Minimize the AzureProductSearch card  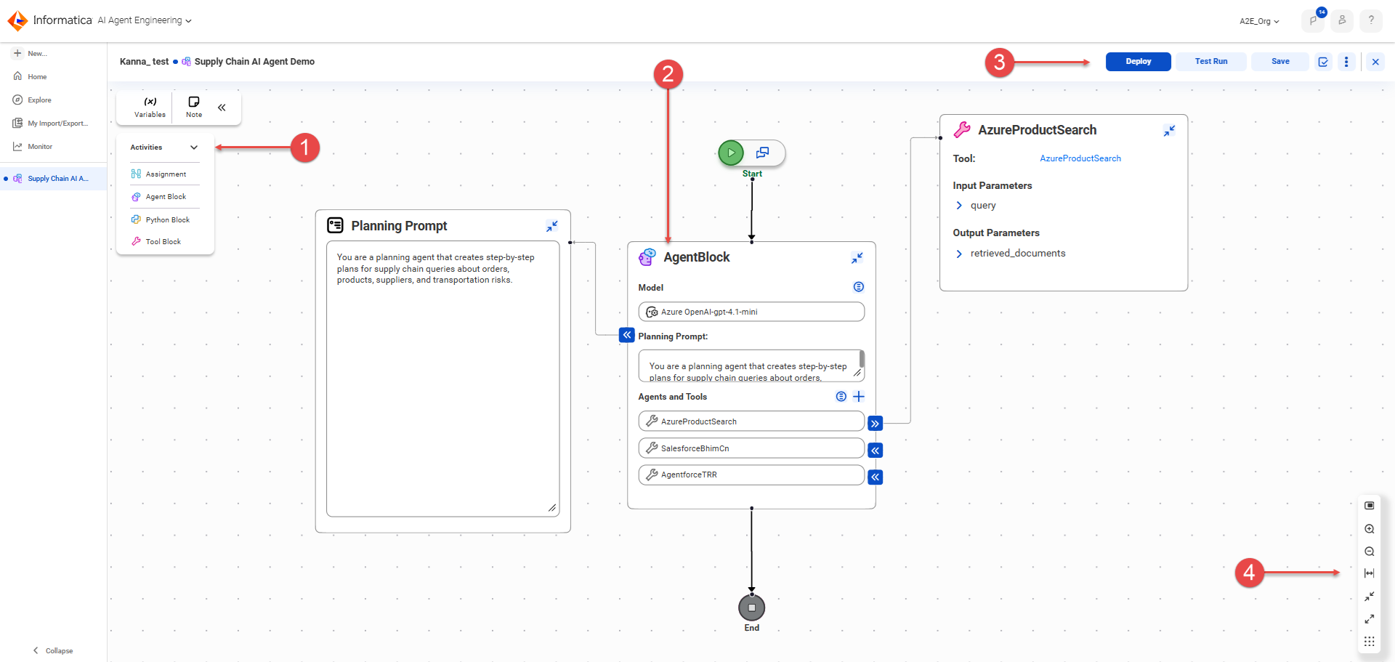(1169, 131)
